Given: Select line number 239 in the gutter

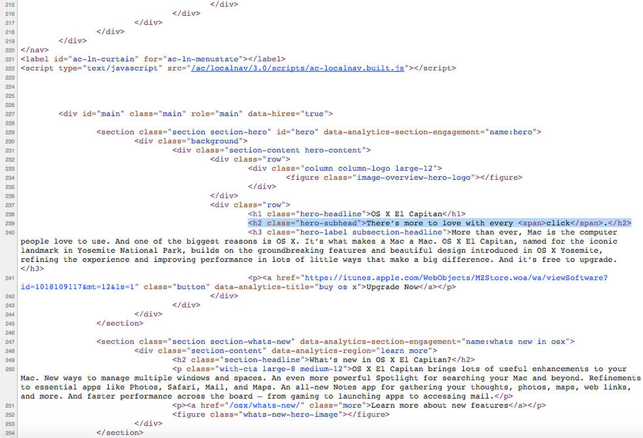Looking at the screenshot, I should coord(9,223).
